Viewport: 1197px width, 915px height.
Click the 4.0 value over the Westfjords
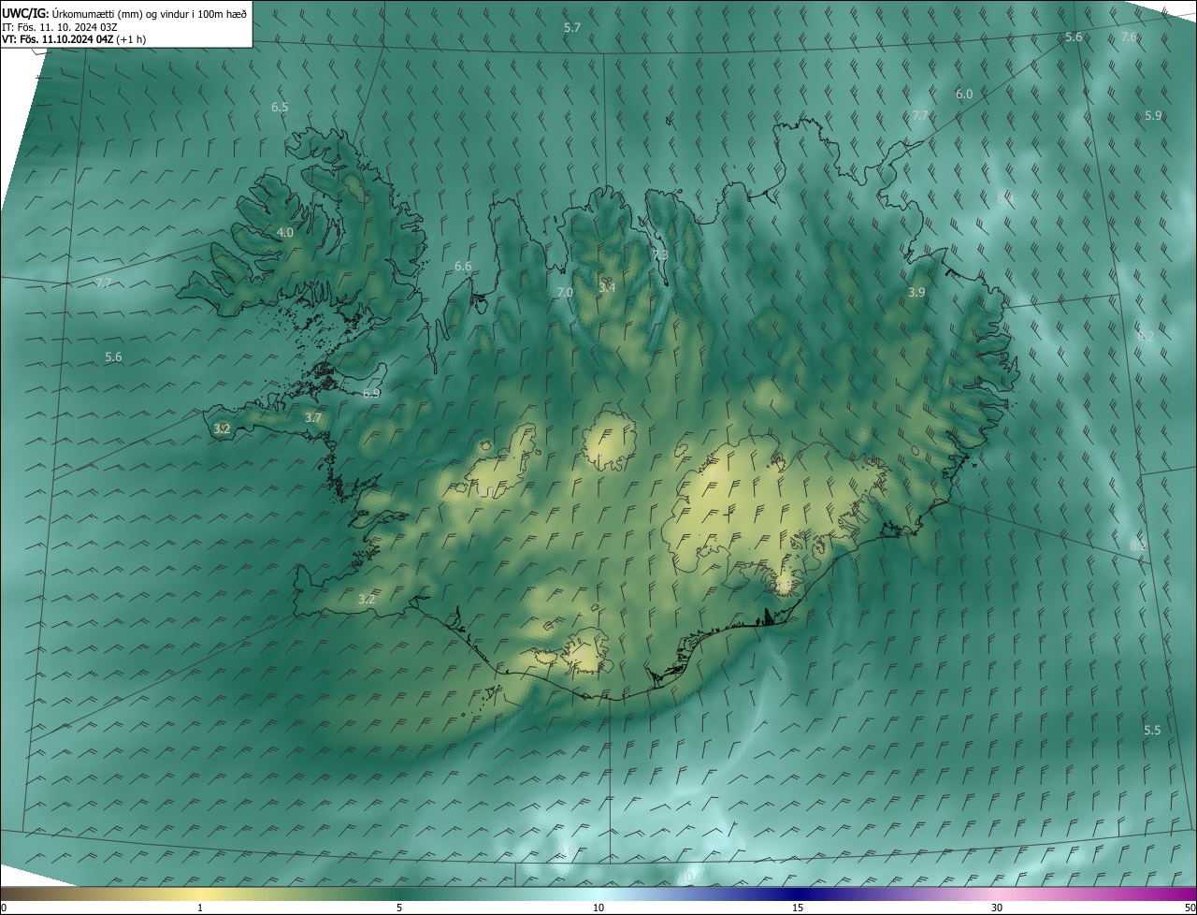coord(285,232)
